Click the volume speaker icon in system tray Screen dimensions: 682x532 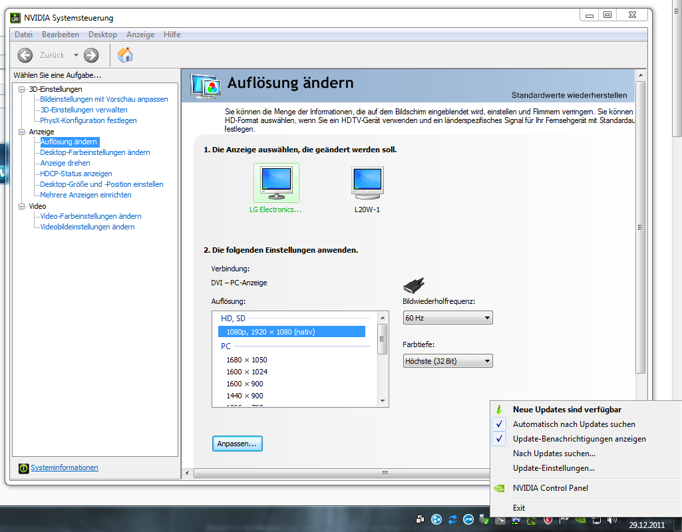[611, 519]
